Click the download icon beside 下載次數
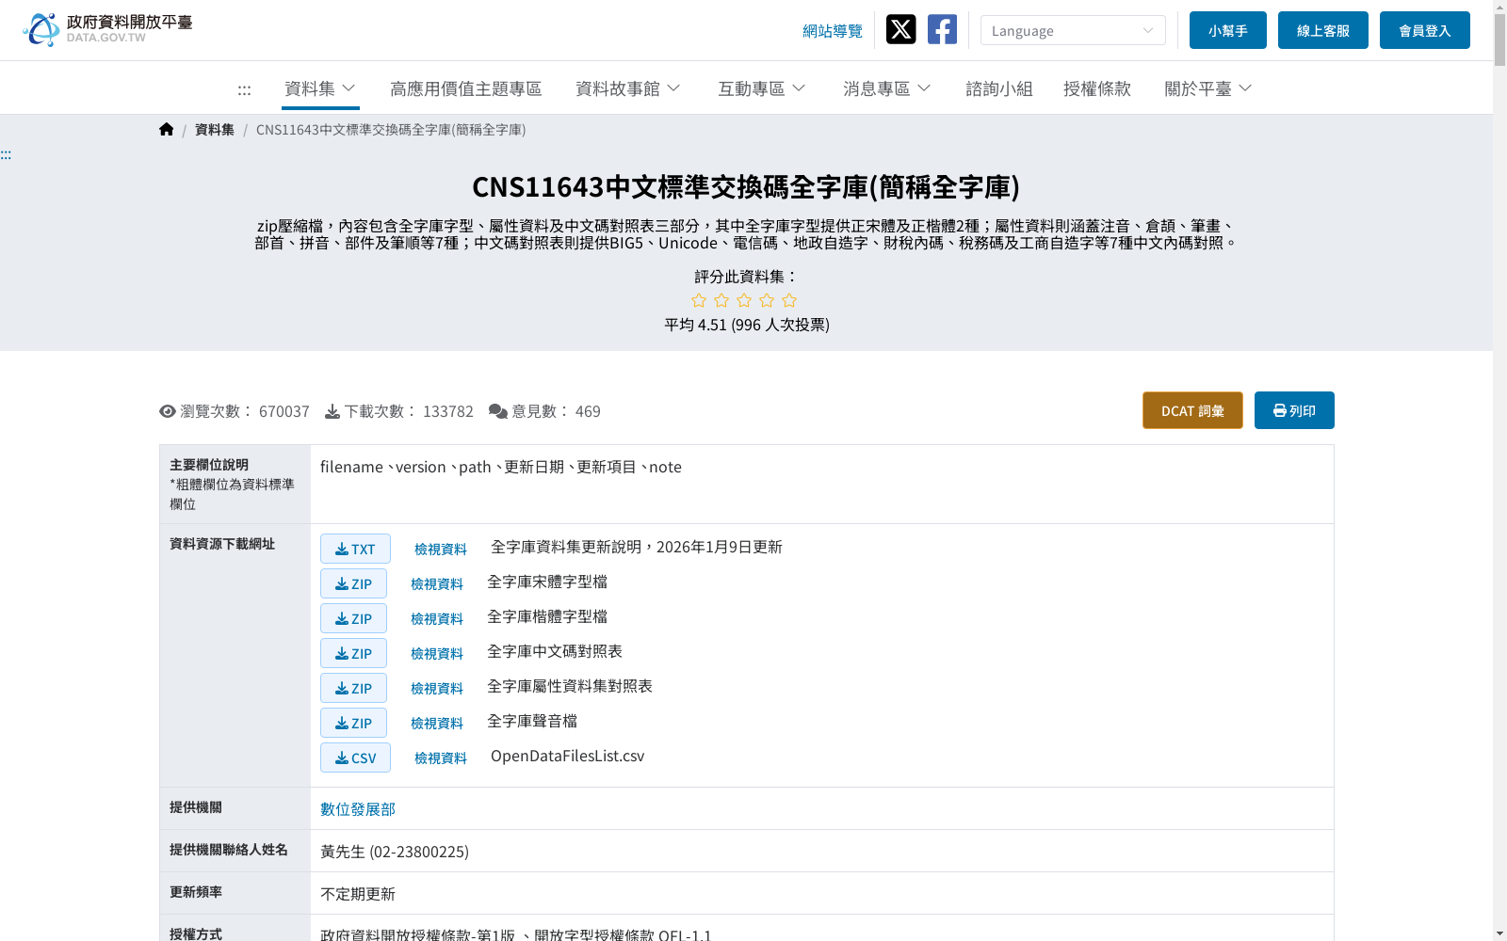 (332, 411)
